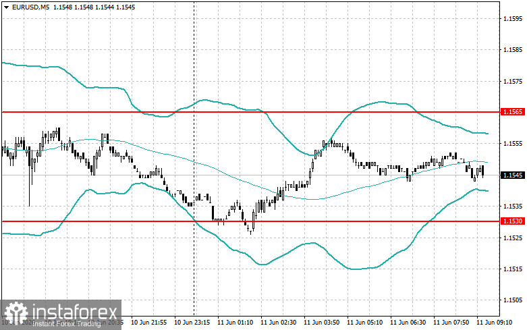Click the 11 Jun 01:10 time label
Screen dimensions: 527x330
(235, 323)
